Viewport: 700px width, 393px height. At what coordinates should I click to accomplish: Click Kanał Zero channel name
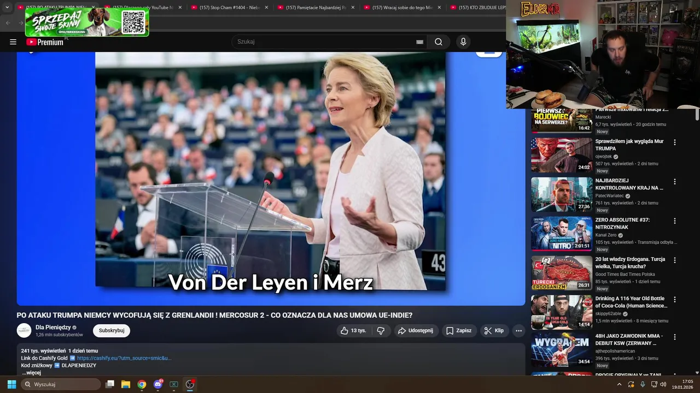coord(606,235)
